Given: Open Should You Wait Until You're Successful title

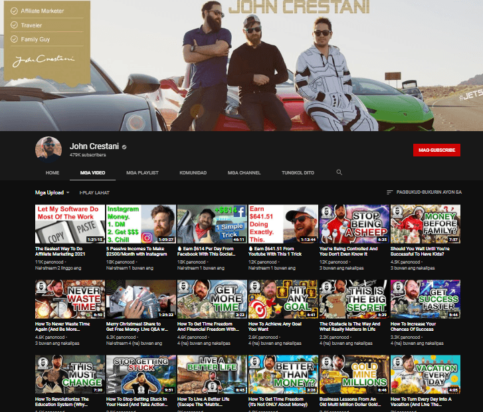Looking at the screenshot, I should [x=420, y=251].
